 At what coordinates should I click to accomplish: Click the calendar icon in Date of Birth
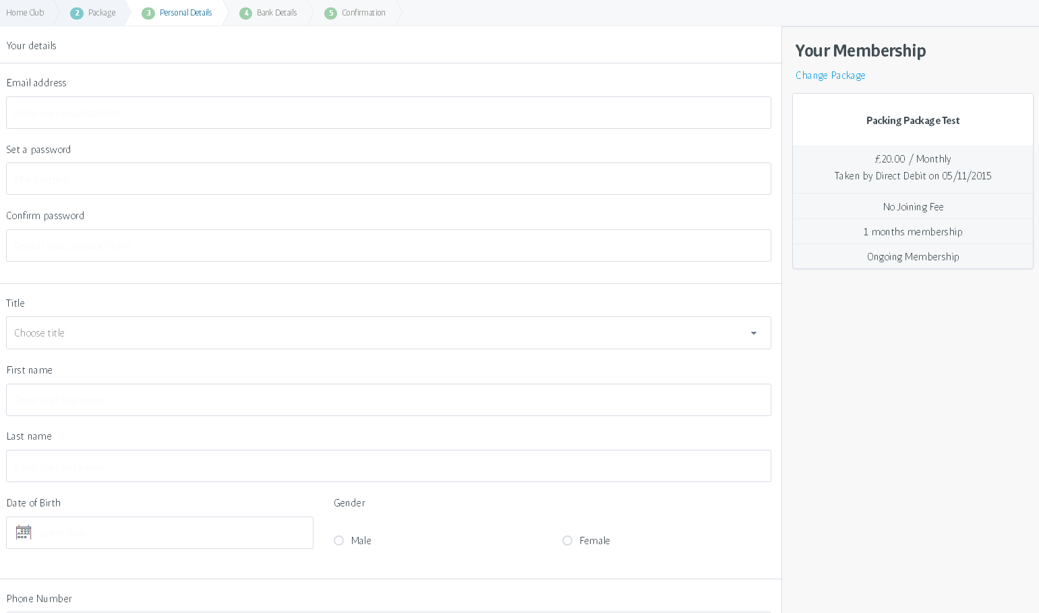(24, 533)
